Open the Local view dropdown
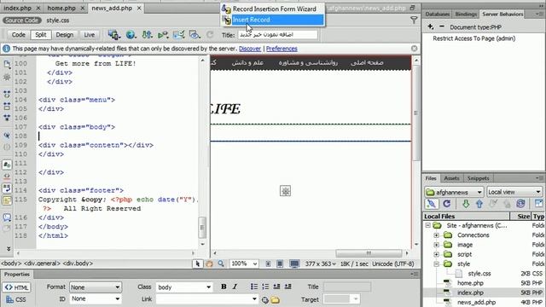This screenshot has width=546, height=307. click(x=514, y=192)
